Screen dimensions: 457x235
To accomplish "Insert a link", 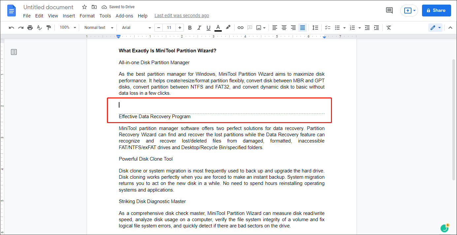I will [x=241, y=28].
